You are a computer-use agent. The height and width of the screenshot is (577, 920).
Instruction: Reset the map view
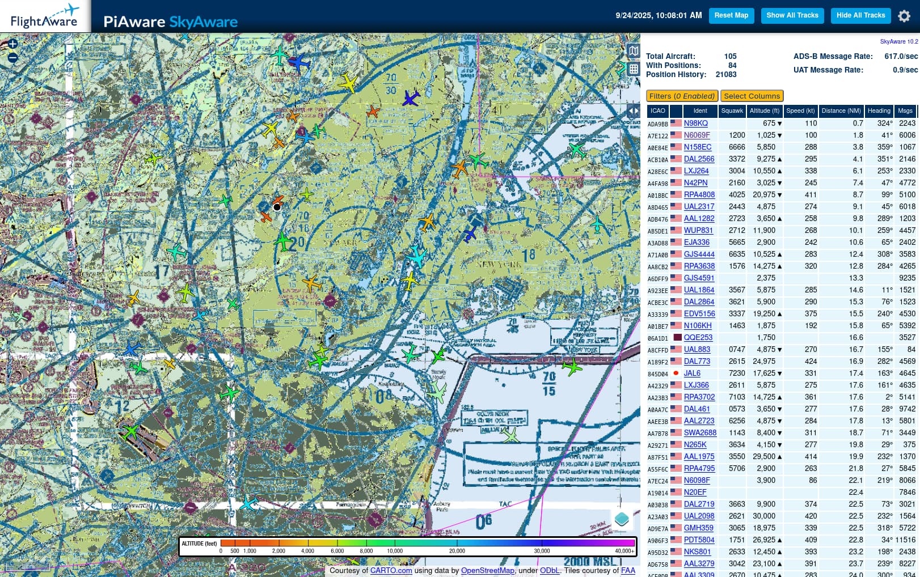click(731, 15)
